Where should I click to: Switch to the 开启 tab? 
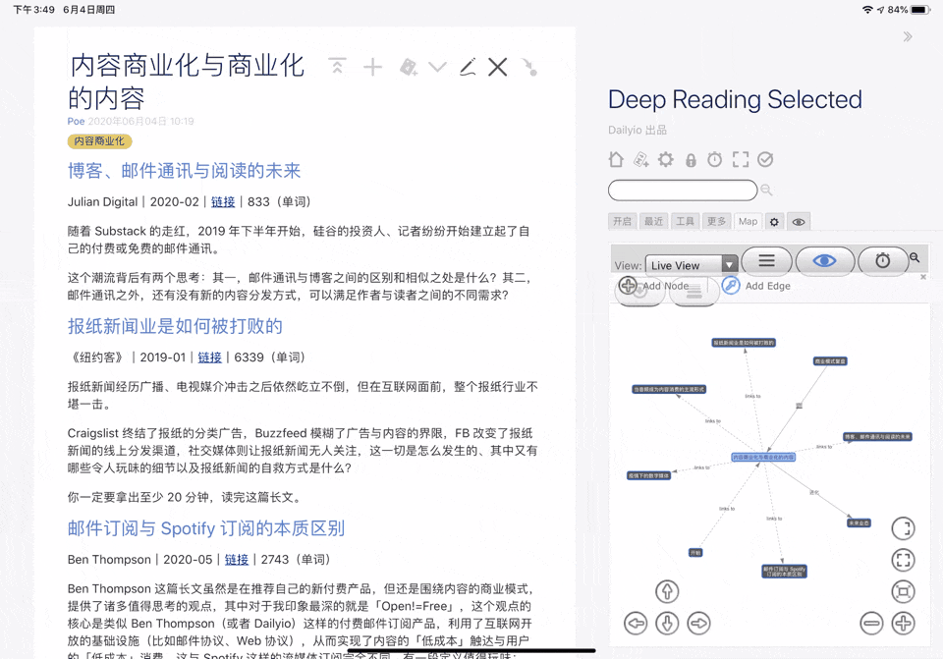[x=622, y=221]
